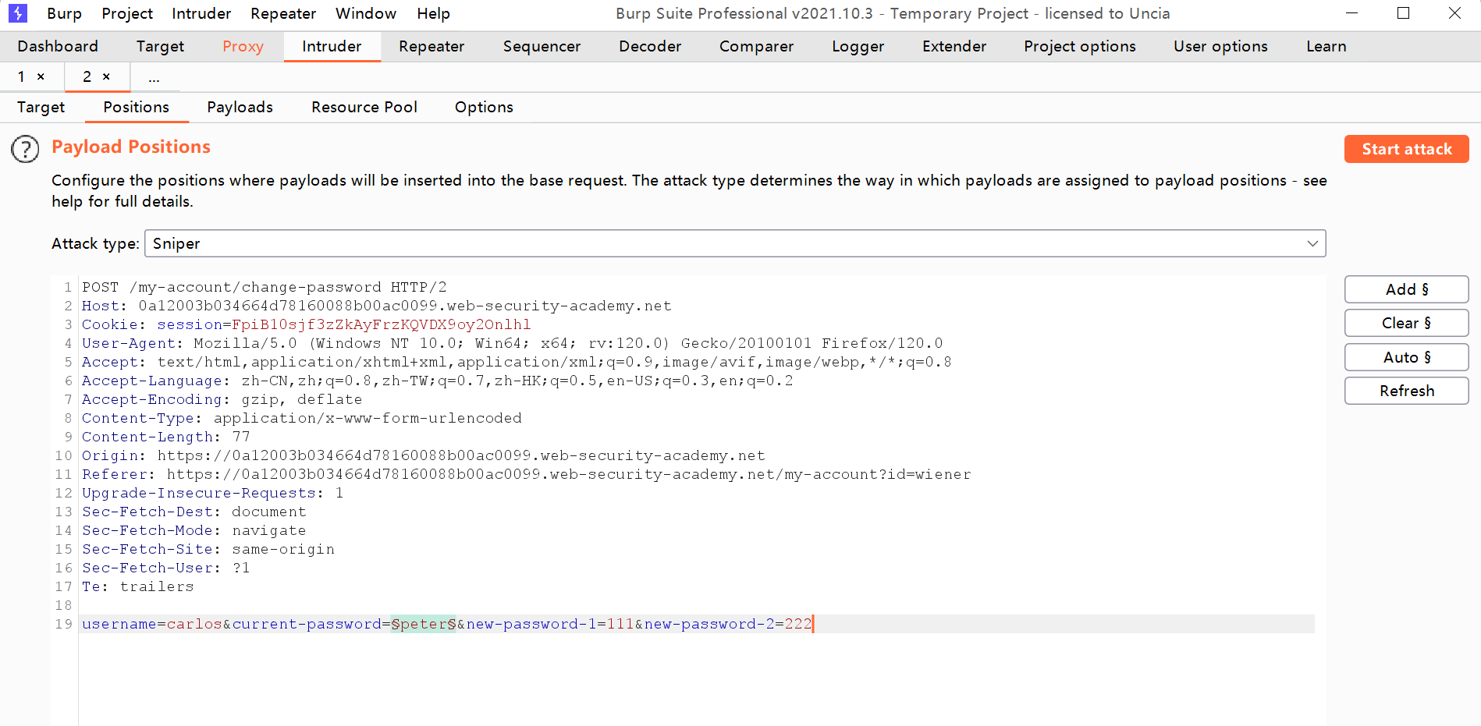Open the Window menu
Image resolution: width=1481 pixels, height=726 pixels.
click(366, 13)
